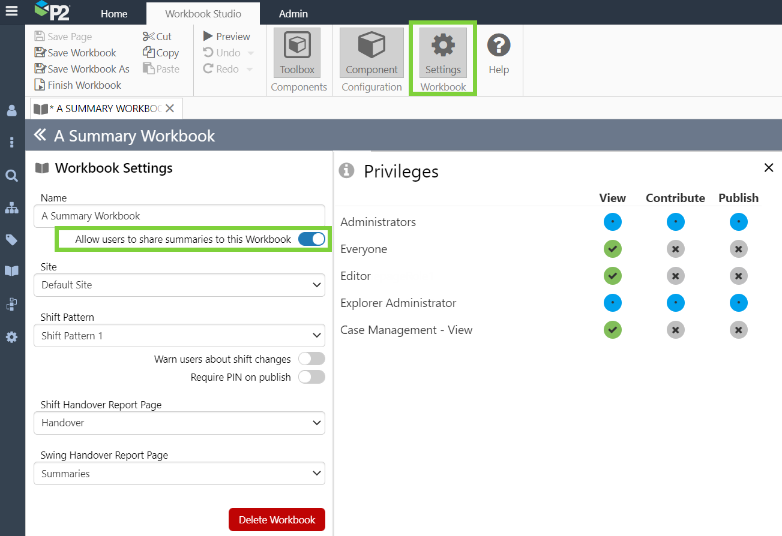Expand the Site dropdown

(x=179, y=285)
